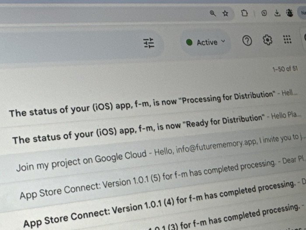Click the 1–50 of 51 pagination count
Image resolution: width=306 pixels, height=230 pixels.
pyautogui.click(x=285, y=69)
